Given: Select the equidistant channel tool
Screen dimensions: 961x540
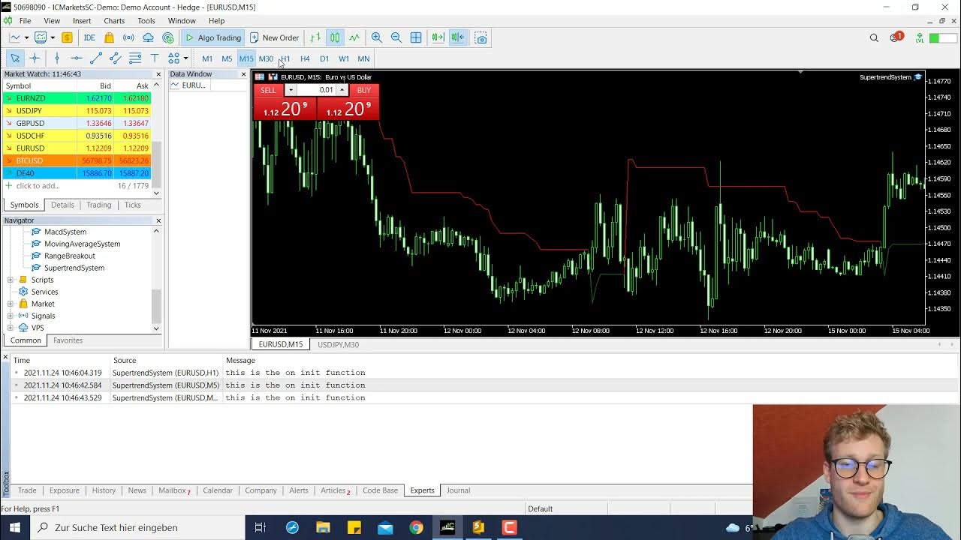Looking at the screenshot, I should click(x=116, y=58).
